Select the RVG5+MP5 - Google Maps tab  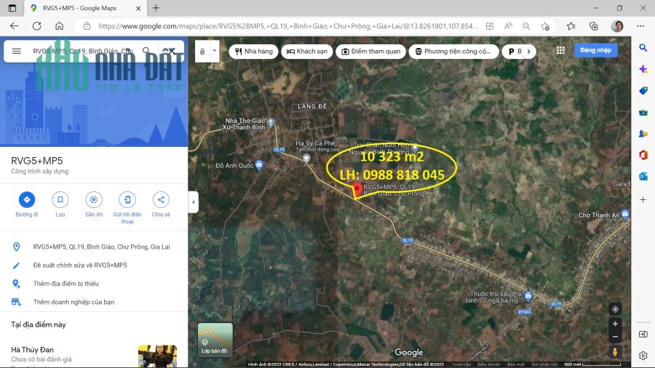tap(85, 8)
